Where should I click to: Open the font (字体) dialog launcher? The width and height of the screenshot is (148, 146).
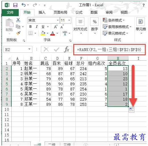[x=70, y=41]
